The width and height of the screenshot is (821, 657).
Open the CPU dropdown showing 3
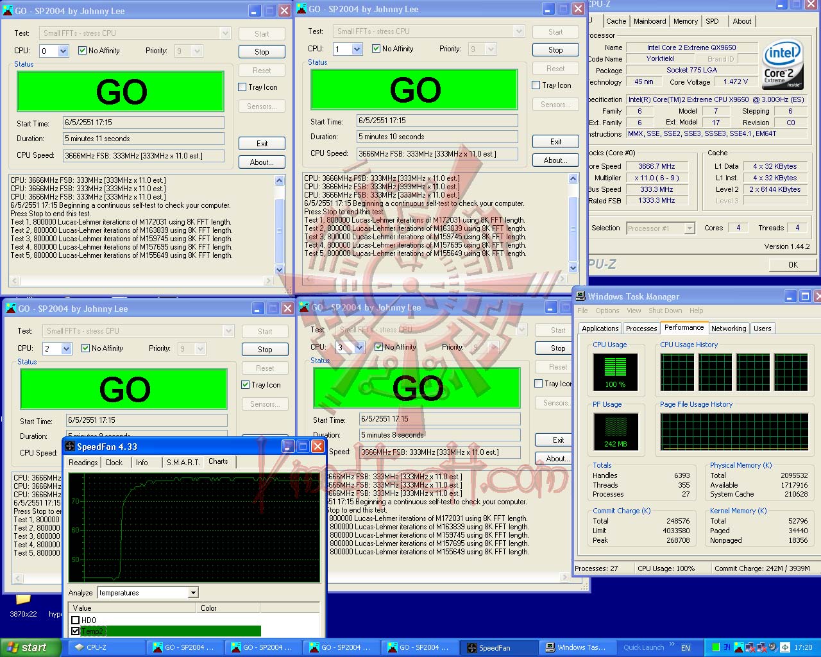tap(360, 347)
